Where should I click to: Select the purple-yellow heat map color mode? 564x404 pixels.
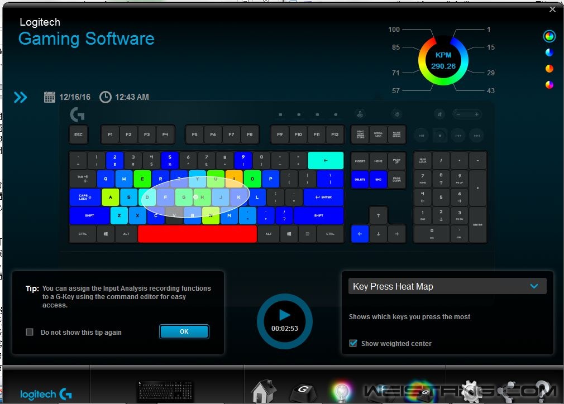pos(549,85)
